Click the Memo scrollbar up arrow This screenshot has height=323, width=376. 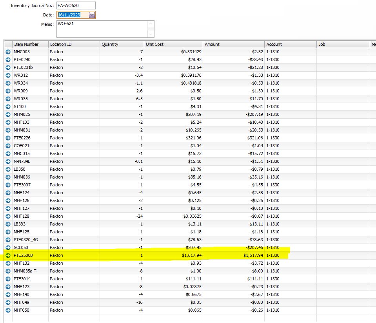point(151,23)
